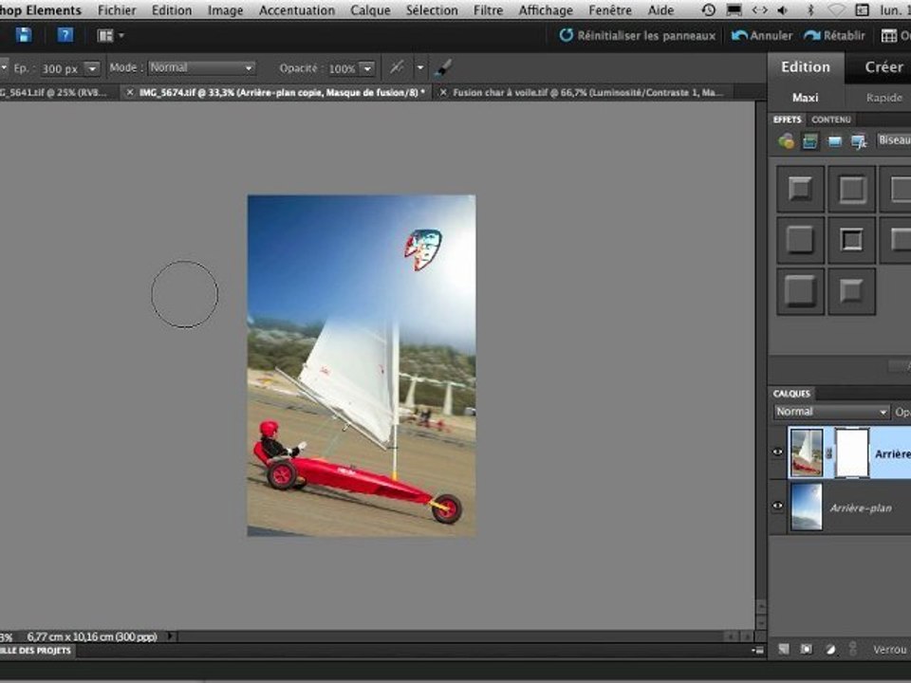Toggle visibility of Arrière-plan layer
The image size is (911, 683).
tap(778, 507)
